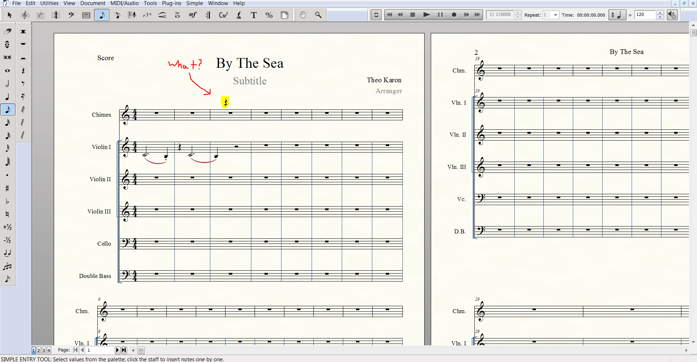This screenshot has width=697, height=362.
Task: Open tempo note-value selector
Action: point(617,15)
